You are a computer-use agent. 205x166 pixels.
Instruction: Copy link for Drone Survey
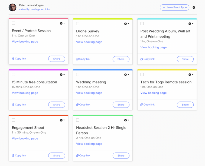pyautogui.click(x=83, y=59)
